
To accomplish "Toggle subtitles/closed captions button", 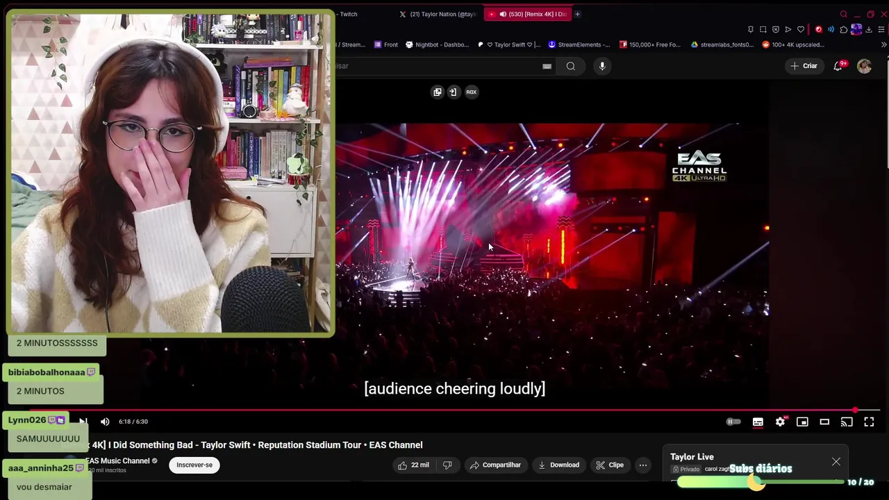I will (x=758, y=422).
